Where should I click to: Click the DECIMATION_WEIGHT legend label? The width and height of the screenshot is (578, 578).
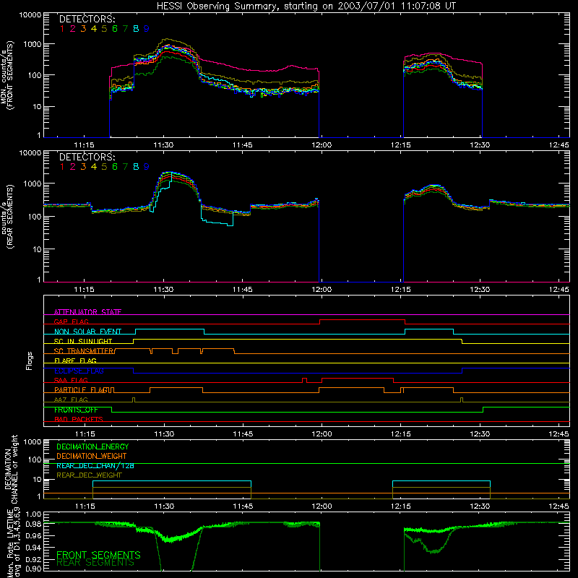tap(92, 457)
